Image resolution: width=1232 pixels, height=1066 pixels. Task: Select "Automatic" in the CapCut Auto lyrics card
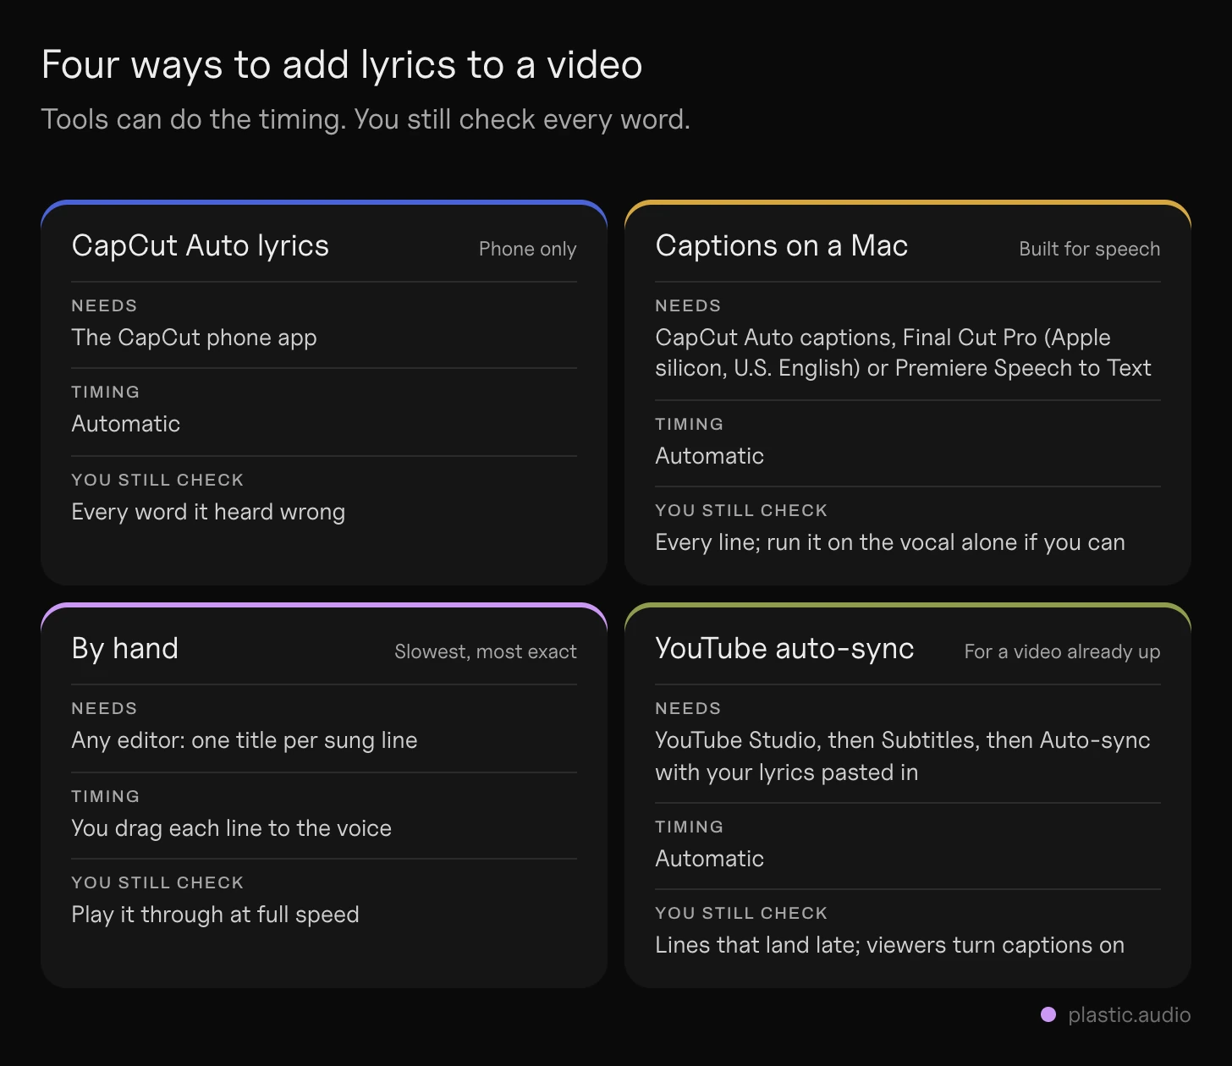tap(126, 424)
